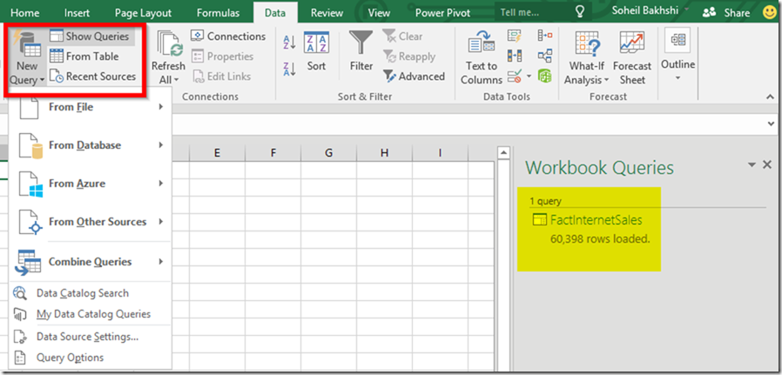Viewport: 782px width, 375px height.
Task: Create a Forecast Sheet
Action: (632, 57)
